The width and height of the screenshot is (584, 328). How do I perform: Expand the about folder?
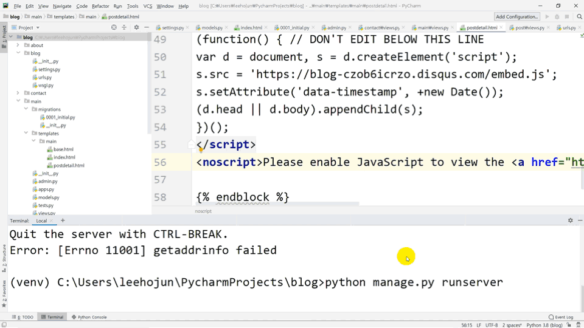[18, 46]
